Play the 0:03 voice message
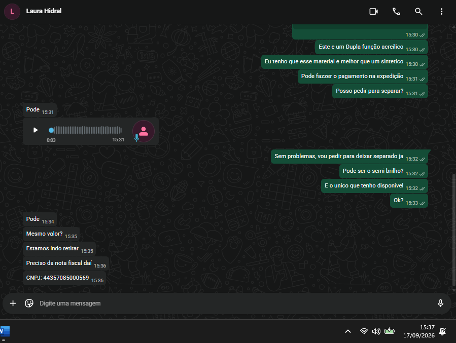 coord(36,130)
